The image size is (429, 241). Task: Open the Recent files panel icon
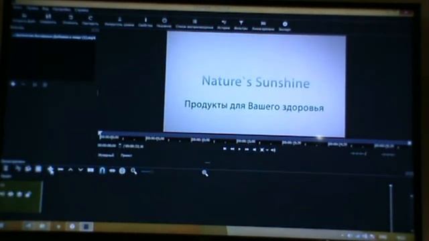[x=164, y=21]
